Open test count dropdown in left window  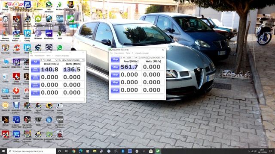[x=43, y=60]
